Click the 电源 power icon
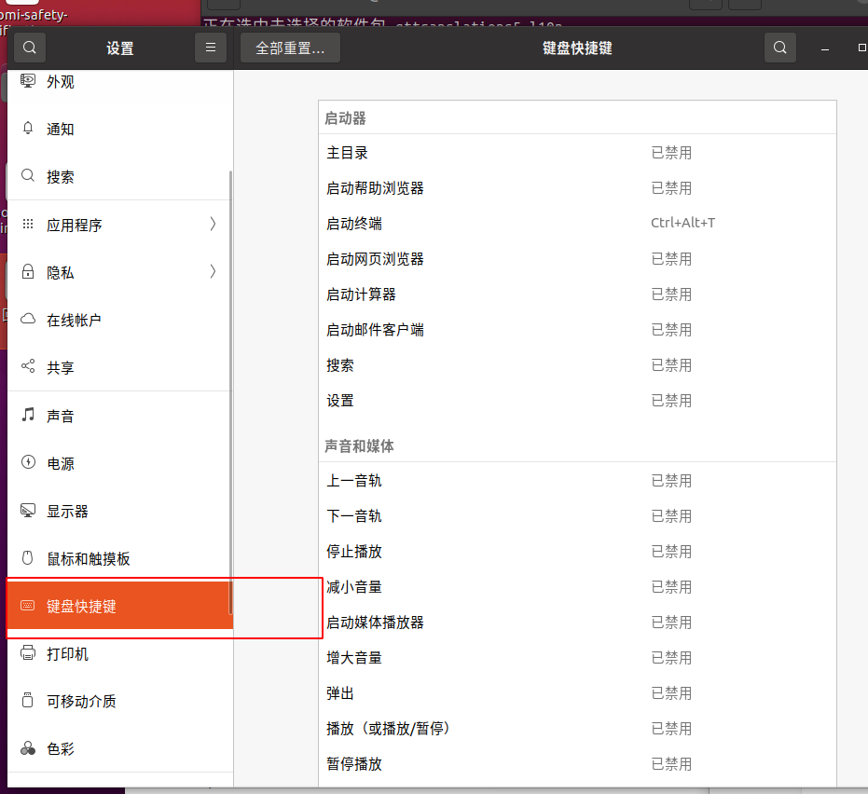 [x=28, y=462]
